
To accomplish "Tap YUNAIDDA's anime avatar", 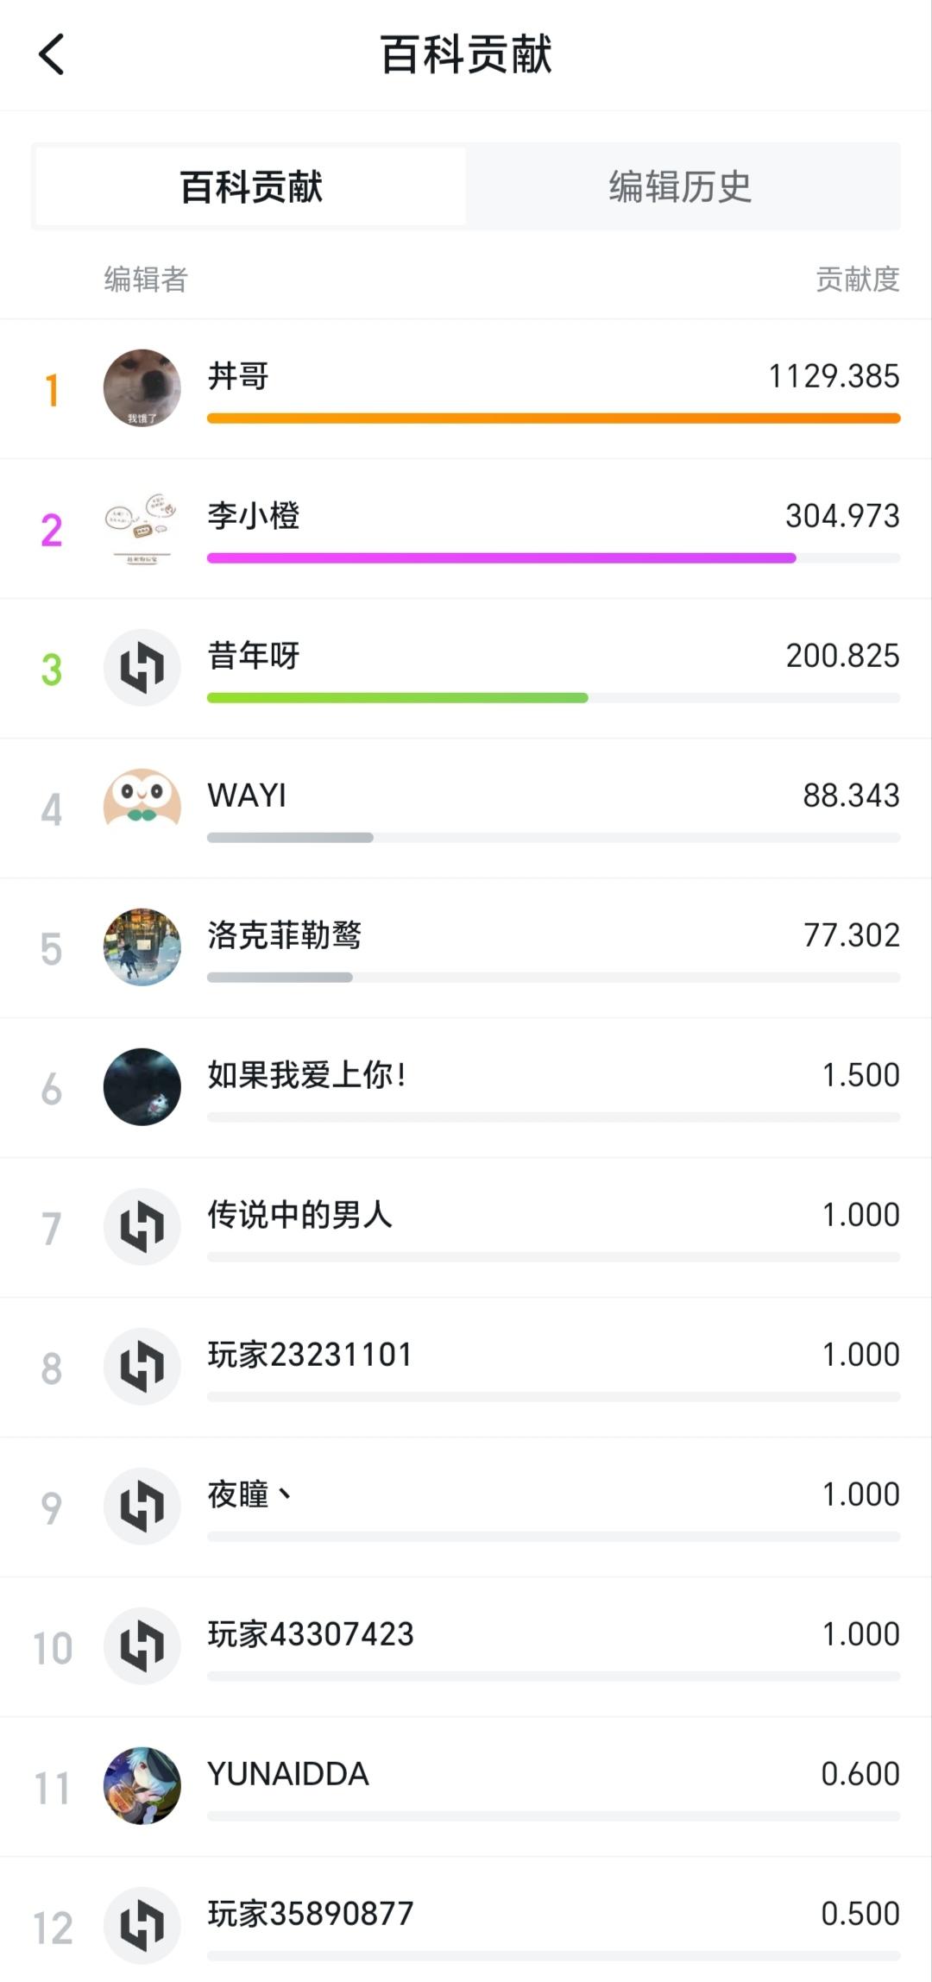I will (142, 1786).
